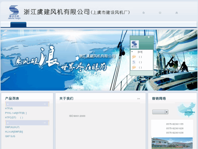This screenshot has width=198, height=149.
Task: Select the highlighted dark blue navigation tab
Action: click(19, 25)
